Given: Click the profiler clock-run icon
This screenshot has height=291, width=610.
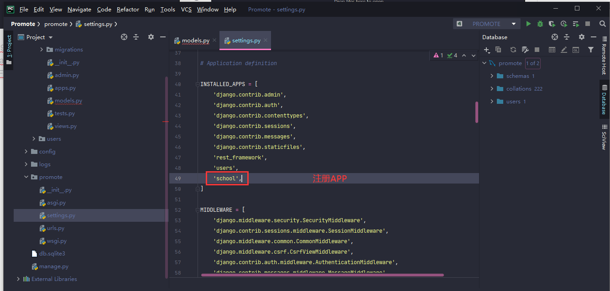Looking at the screenshot, I should point(564,24).
